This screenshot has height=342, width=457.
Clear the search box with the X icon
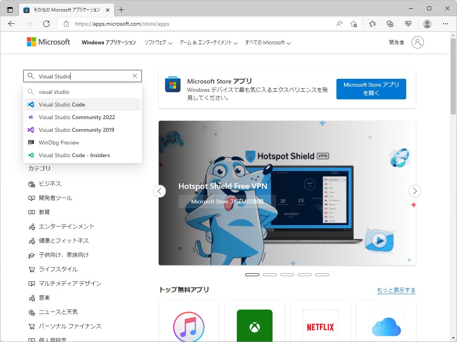click(x=134, y=76)
